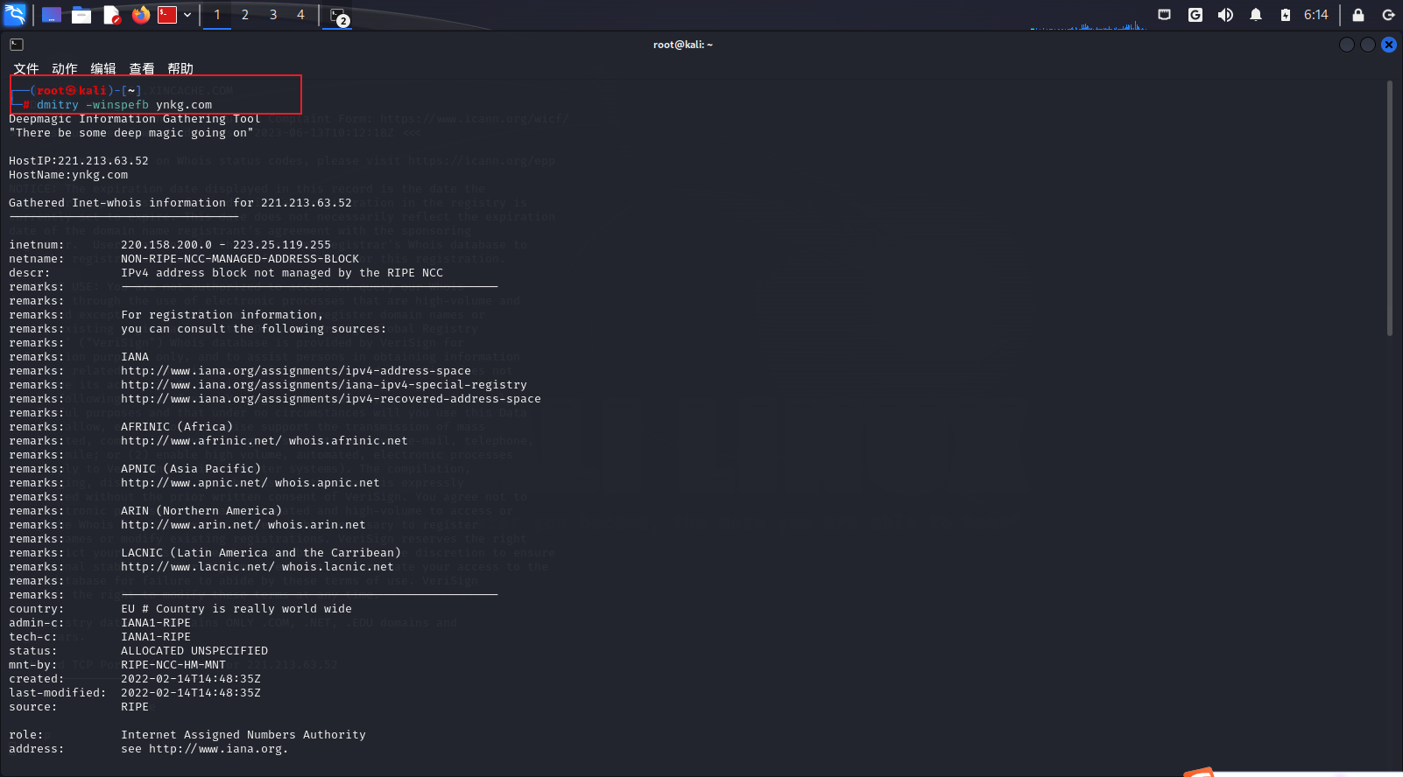Click Internet Assigned Numbers Authority role text
1403x777 pixels.
click(x=243, y=735)
